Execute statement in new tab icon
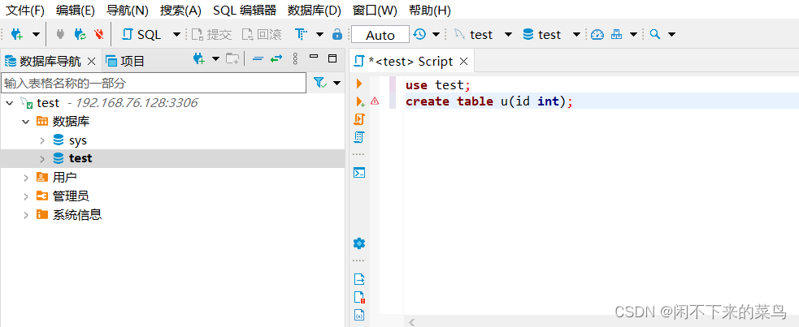Viewport: 799px width, 327px height. (x=360, y=101)
